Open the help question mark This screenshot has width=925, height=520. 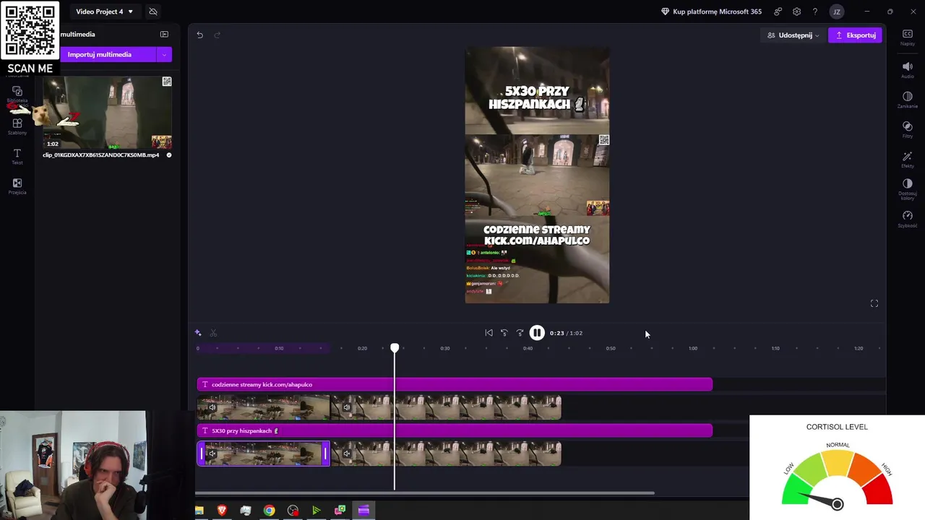pyautogui.click(x=815, y=12)
